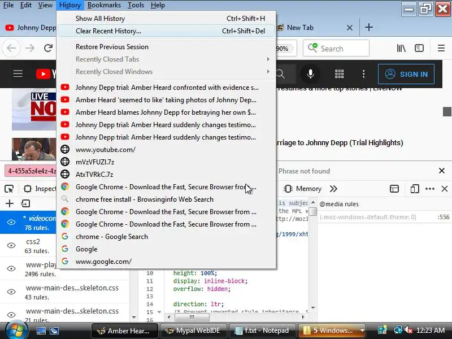Toggle responsive design mode icon

tap(415, 189)
